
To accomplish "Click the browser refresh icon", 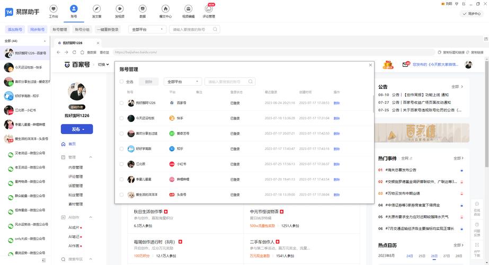I will pyautogui.click(x=74, y=52).
